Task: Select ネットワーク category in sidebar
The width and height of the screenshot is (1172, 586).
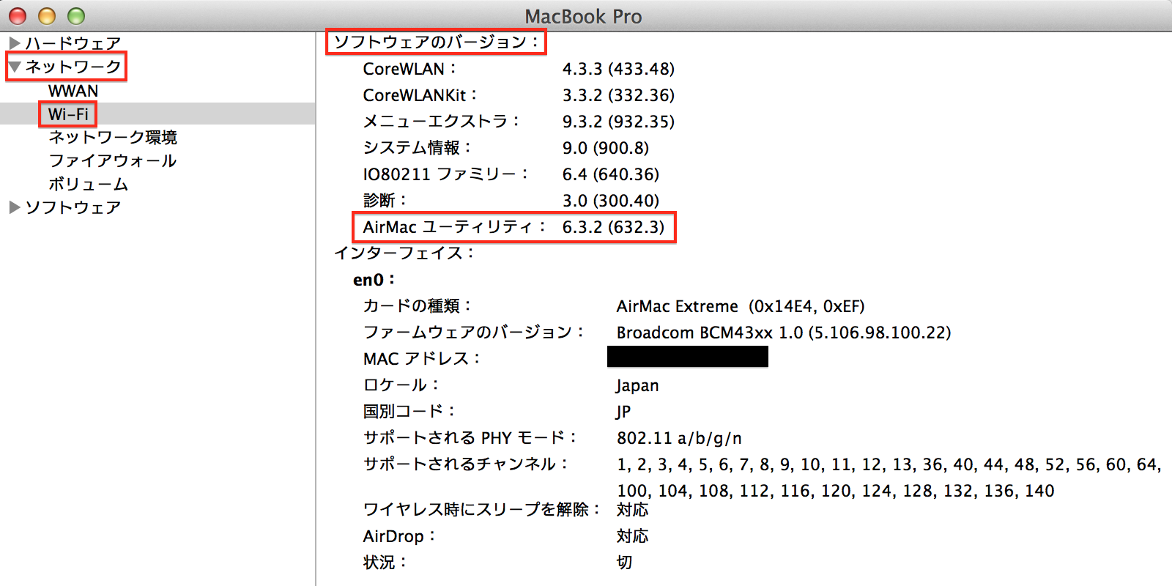Action: click(x=73, y=67)
